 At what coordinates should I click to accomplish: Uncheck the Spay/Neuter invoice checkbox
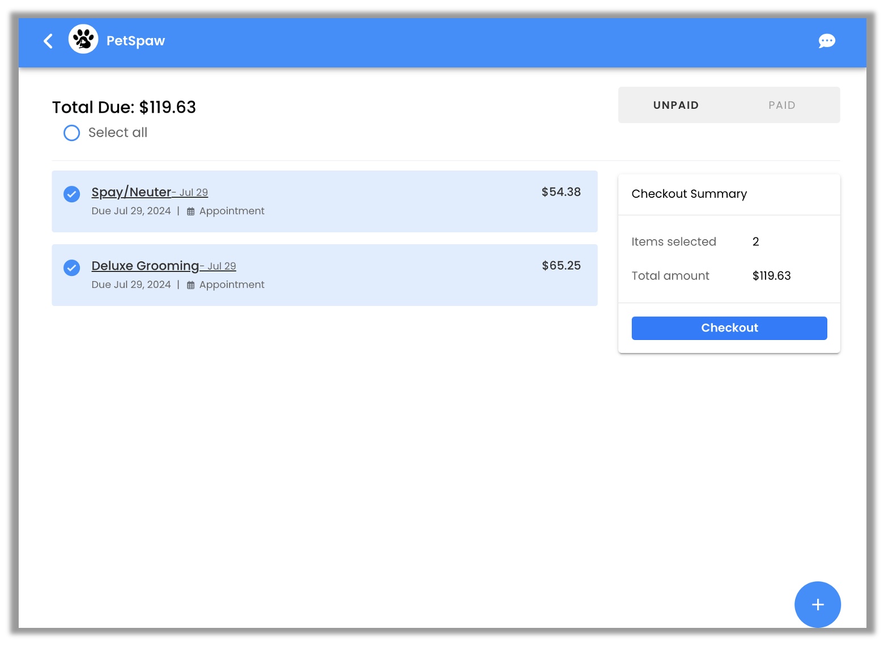(x=72, y=194)
